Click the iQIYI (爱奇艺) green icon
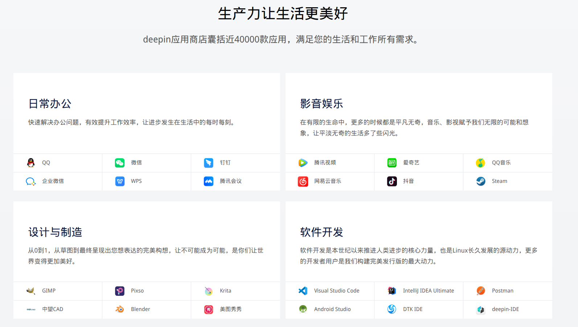This screenshot has height=327, width=578. pyautogui.click(x=392, y=163)
